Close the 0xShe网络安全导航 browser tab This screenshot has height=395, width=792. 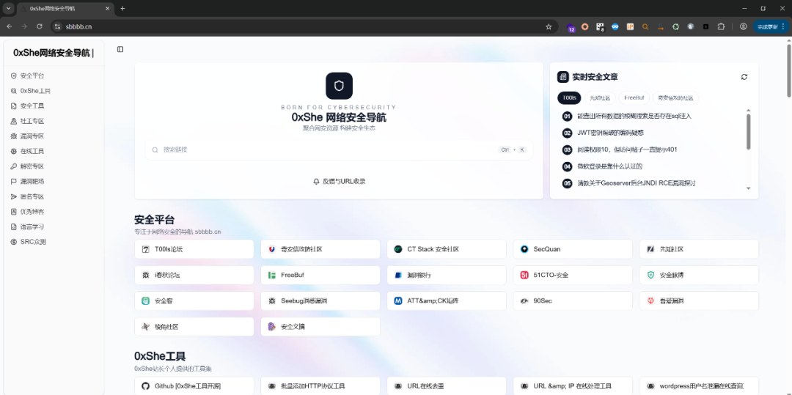pyautogui.click(x=108, y=9)
